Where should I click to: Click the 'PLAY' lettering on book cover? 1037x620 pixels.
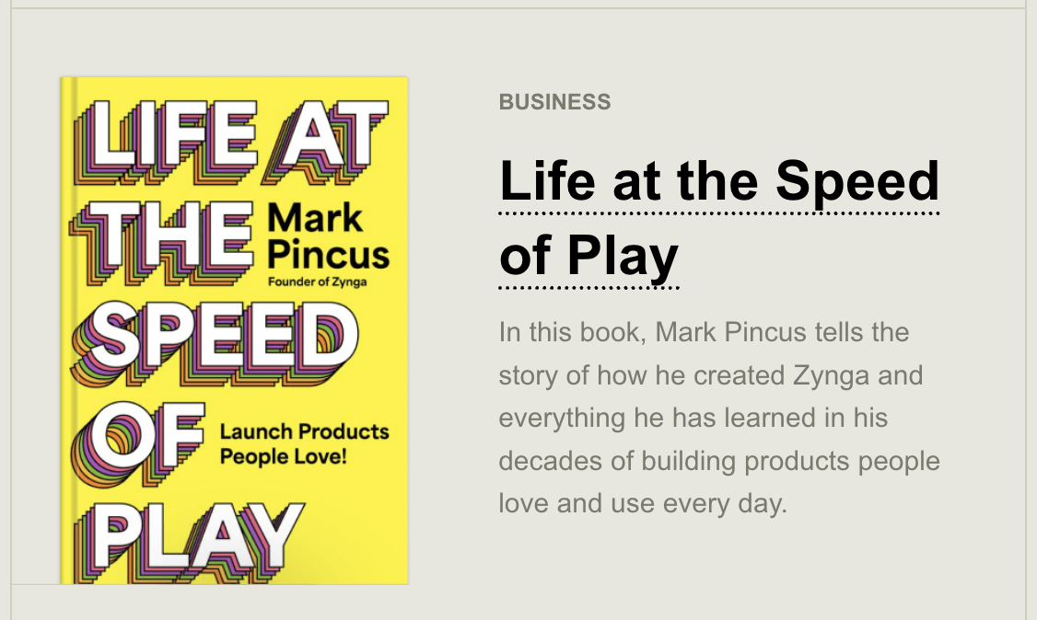click(x=189, y=544)
